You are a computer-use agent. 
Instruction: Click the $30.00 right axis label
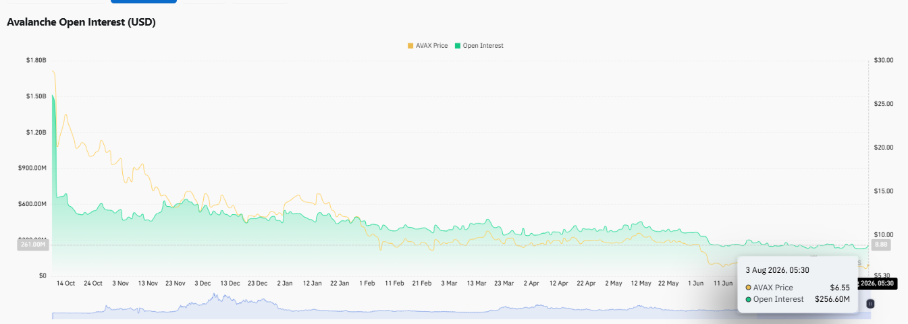(x=884, y=60)
